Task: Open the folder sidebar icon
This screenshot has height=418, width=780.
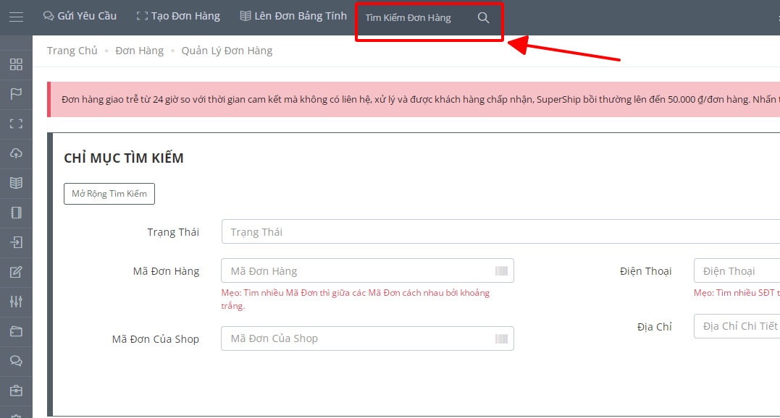Action: pos(16,331)
